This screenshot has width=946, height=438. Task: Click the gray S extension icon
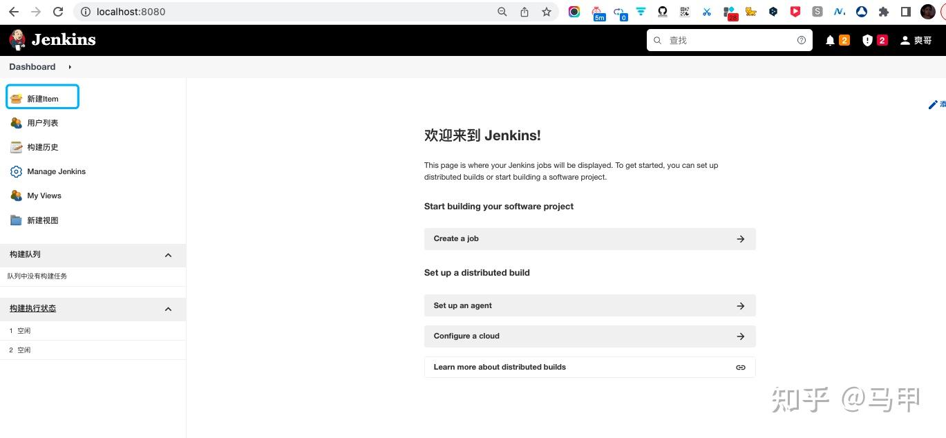[817, 12]
